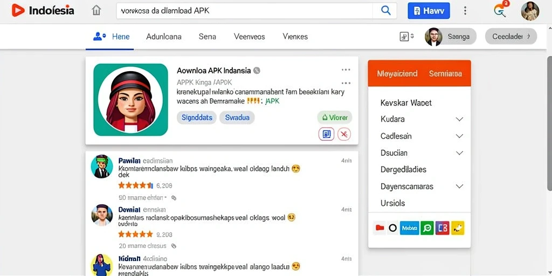
Task: Click the green JAPK text in description
Action: point(272,101)
